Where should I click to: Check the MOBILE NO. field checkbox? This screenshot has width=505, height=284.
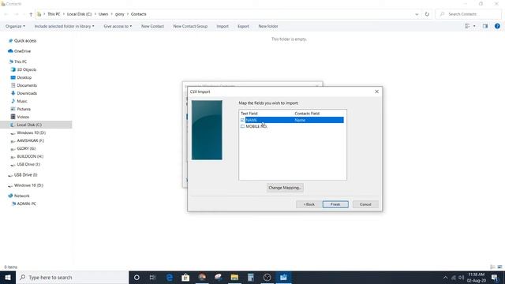pyautogui.click(x=242, y=126)
